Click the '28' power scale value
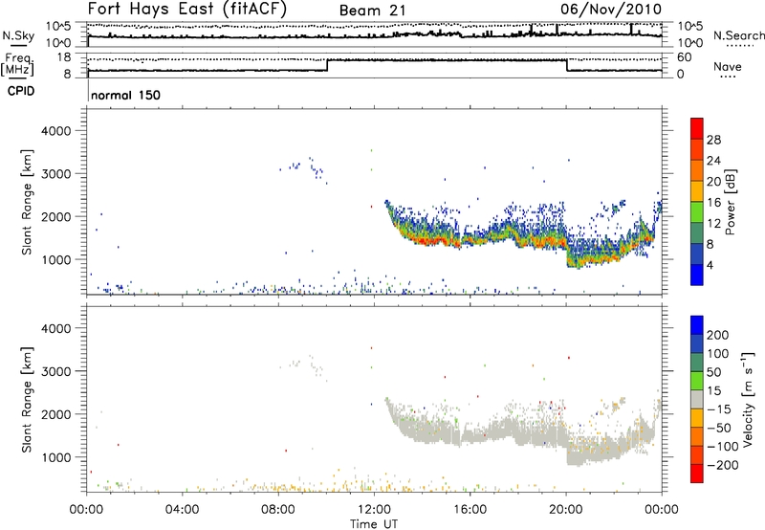765x530 pixels. pyautogui.click(x=713, y=140)
